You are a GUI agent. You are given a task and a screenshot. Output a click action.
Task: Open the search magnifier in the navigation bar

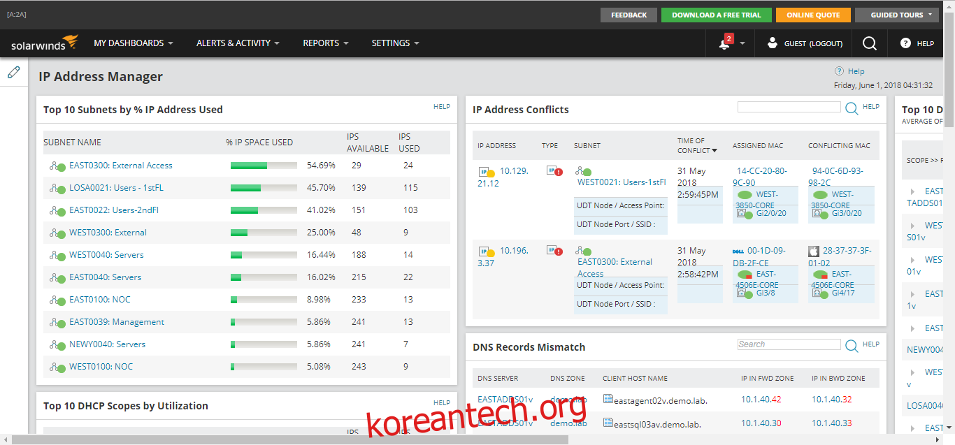pyautogui.click(x=870, y=43)
